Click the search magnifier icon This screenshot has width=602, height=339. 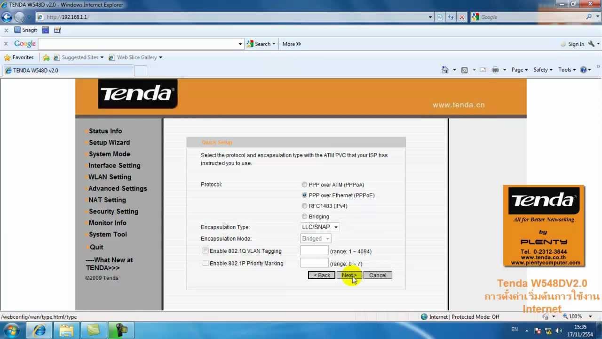589,17
